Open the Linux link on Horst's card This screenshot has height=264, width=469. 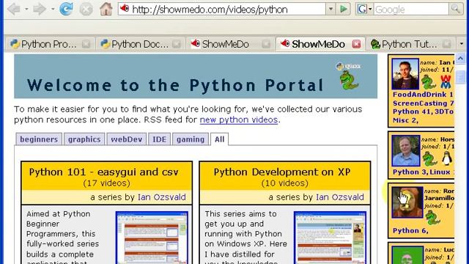[x=439, y=172]
